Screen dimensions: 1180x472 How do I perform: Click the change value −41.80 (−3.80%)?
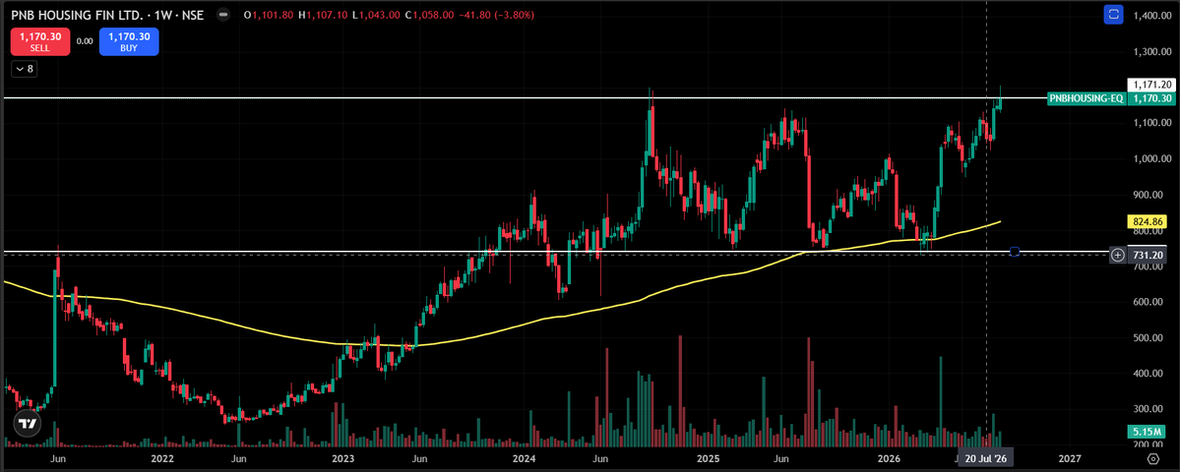[497, 15]
